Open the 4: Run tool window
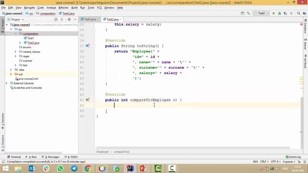The height and width of the screenshot is (173, 308). [31, 157]
